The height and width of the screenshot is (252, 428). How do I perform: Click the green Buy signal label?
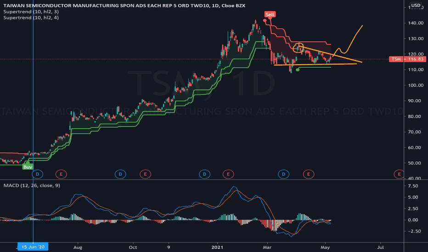click(x=28, y=167)
